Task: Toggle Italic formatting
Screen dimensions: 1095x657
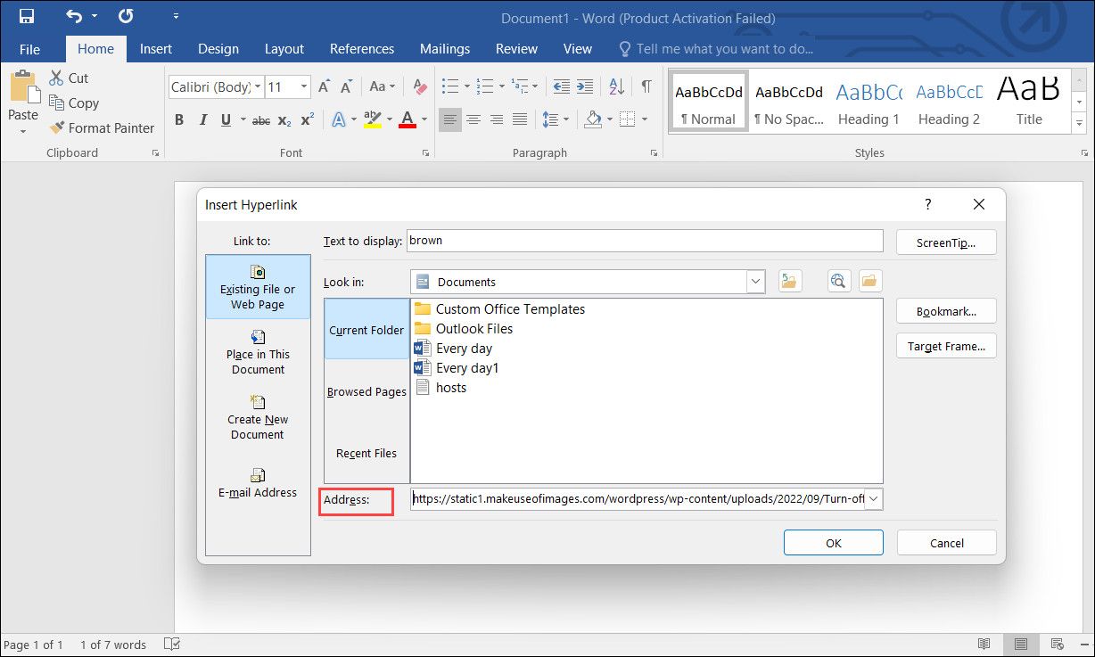Action: 202,119
